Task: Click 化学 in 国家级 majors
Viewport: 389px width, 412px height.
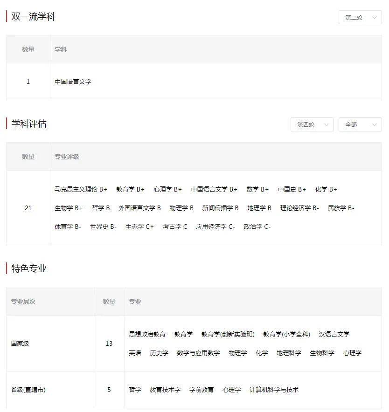Action: click(262, 353)
